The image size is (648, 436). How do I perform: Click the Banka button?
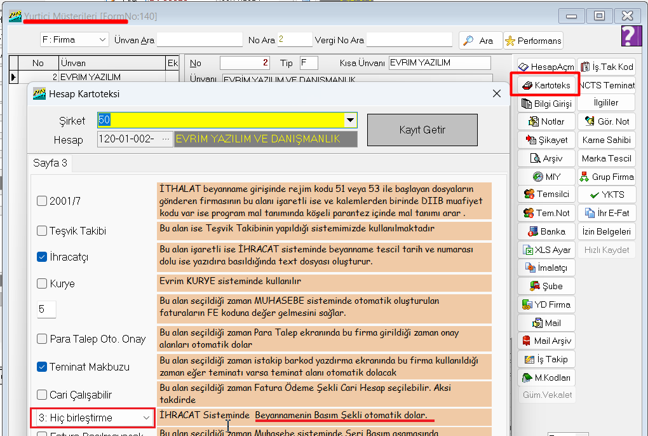click(x=545, y=231)
